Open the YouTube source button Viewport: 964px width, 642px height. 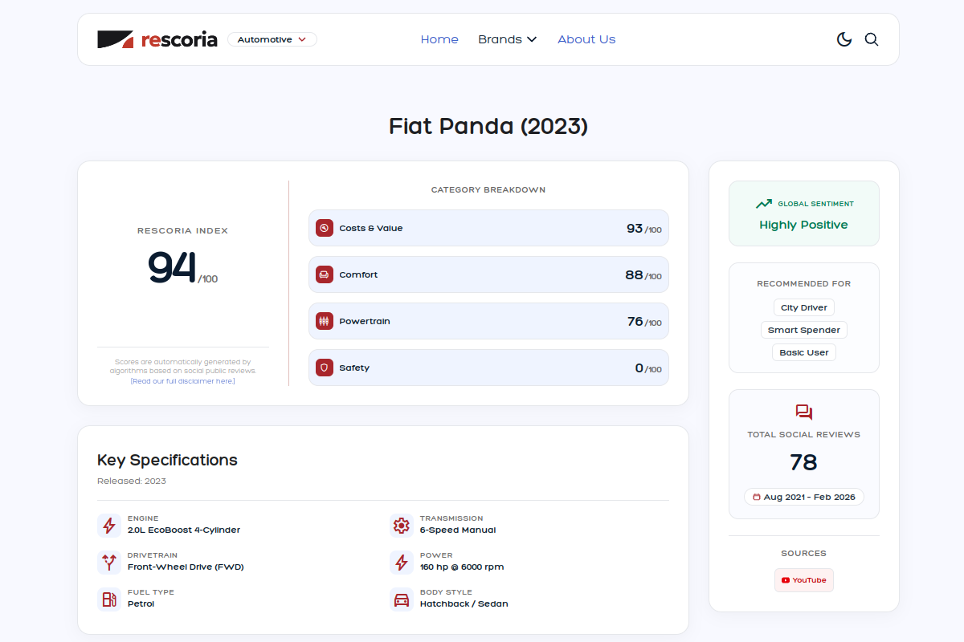pos(804,580)
